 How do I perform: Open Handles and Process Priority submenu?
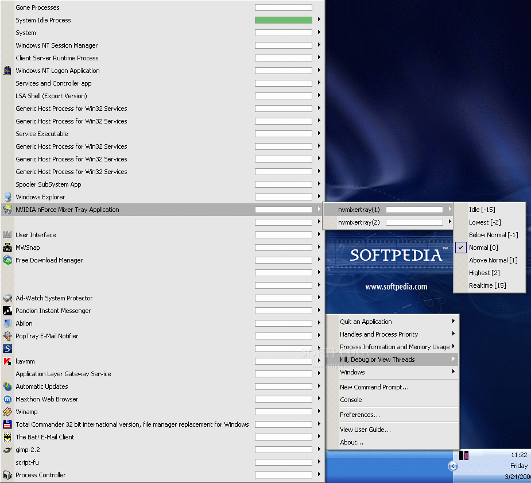392,334
